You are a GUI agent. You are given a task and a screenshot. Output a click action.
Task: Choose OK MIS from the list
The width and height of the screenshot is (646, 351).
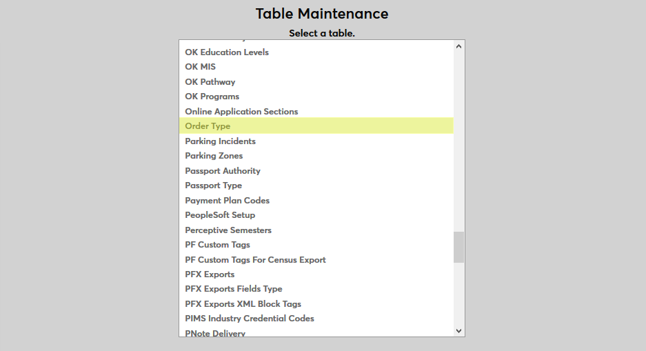(201, 67)
